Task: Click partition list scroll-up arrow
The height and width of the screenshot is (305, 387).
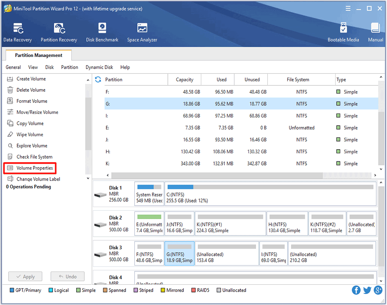Action: pyautogui.click(x=381, y=77)
